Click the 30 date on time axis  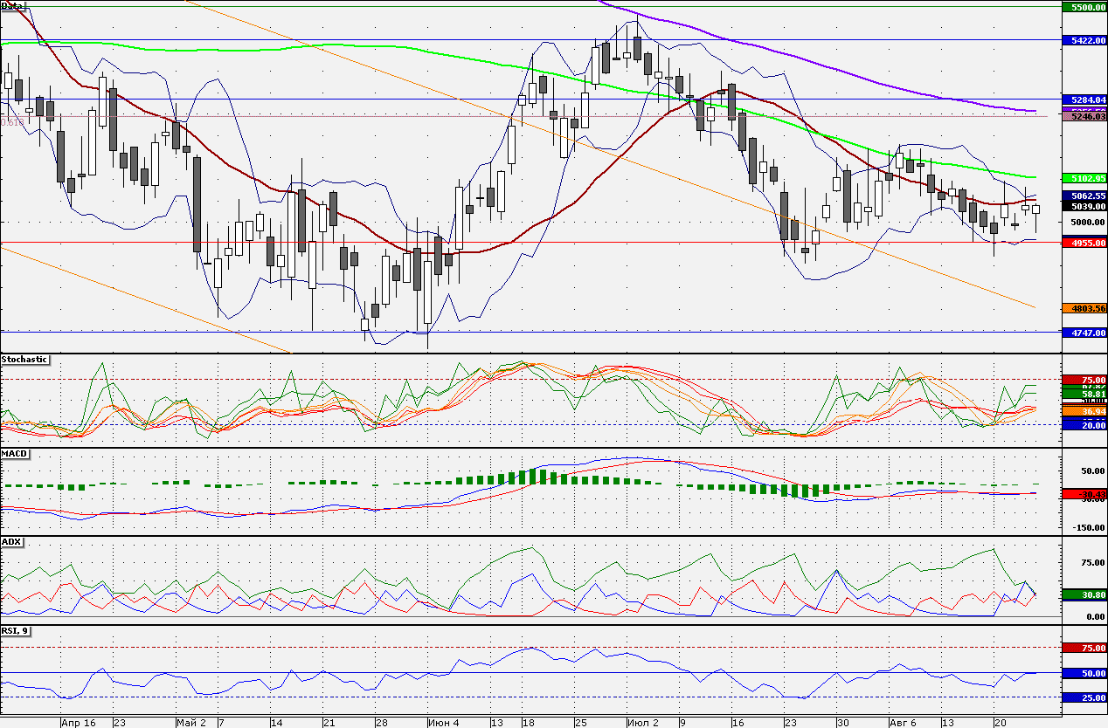pos(842,723)
